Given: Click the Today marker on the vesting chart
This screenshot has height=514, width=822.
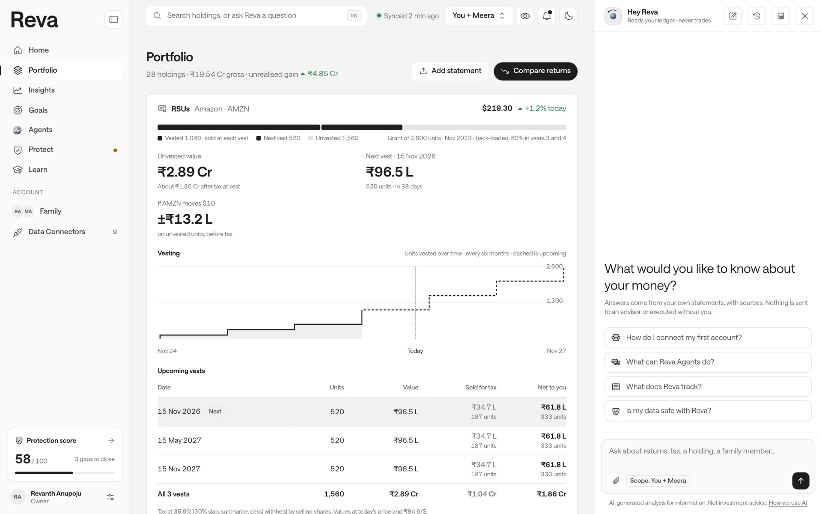Looking at the screenshot, I should (415, 351).
